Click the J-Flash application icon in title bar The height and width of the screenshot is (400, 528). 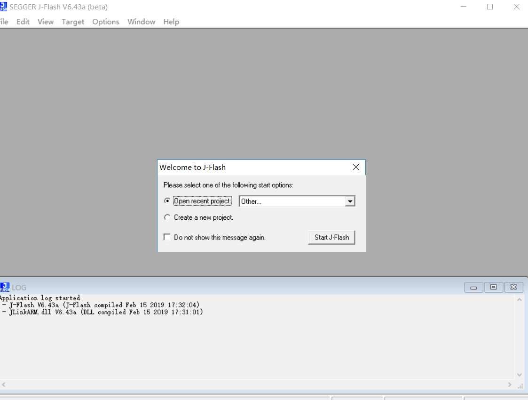[3, 7]
